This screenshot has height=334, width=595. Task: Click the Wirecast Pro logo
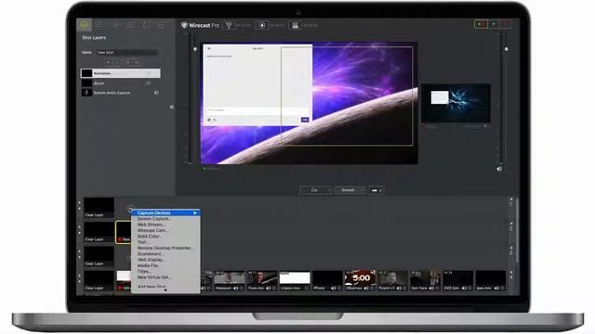click(200, 25)
